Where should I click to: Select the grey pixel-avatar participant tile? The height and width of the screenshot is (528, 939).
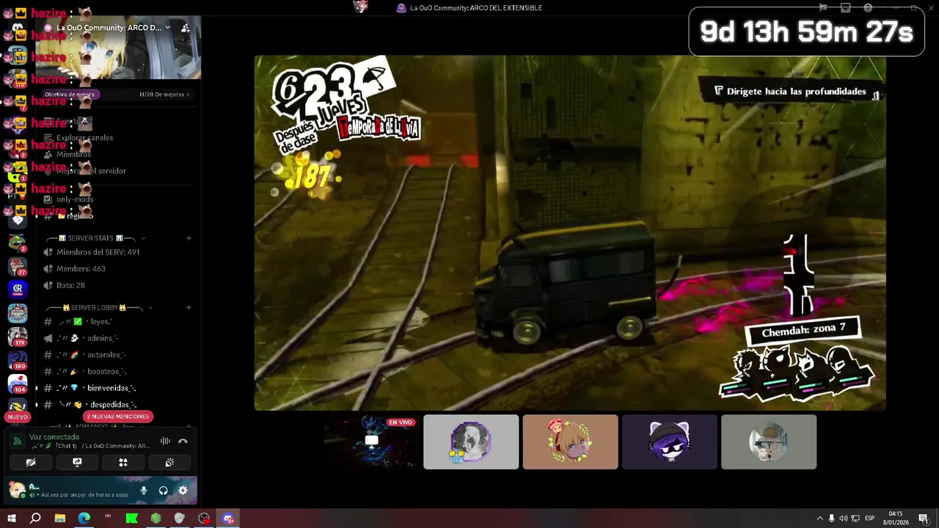(471, 441)
